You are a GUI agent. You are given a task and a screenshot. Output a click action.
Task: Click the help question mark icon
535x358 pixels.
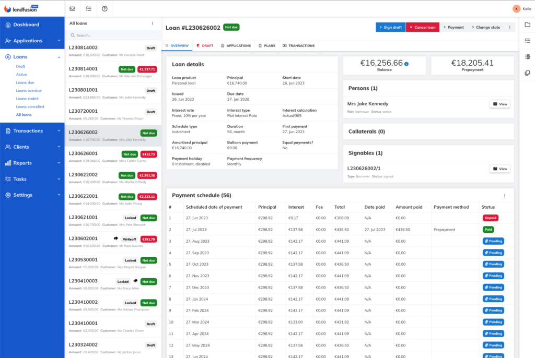click(x=104, y=9)
